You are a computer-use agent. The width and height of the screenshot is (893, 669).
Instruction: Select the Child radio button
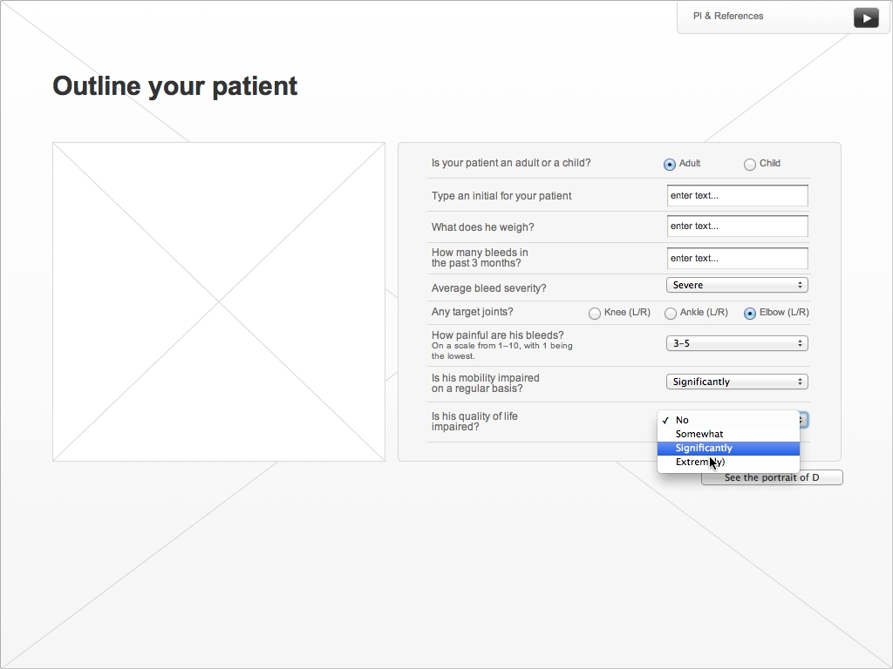750,165
